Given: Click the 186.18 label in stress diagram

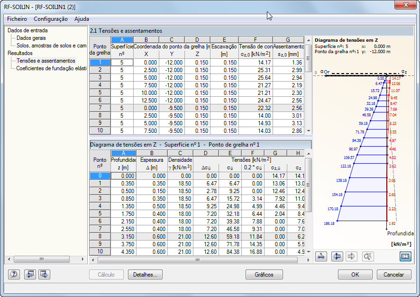Looking at the screenshot, I should pos(329,223).
